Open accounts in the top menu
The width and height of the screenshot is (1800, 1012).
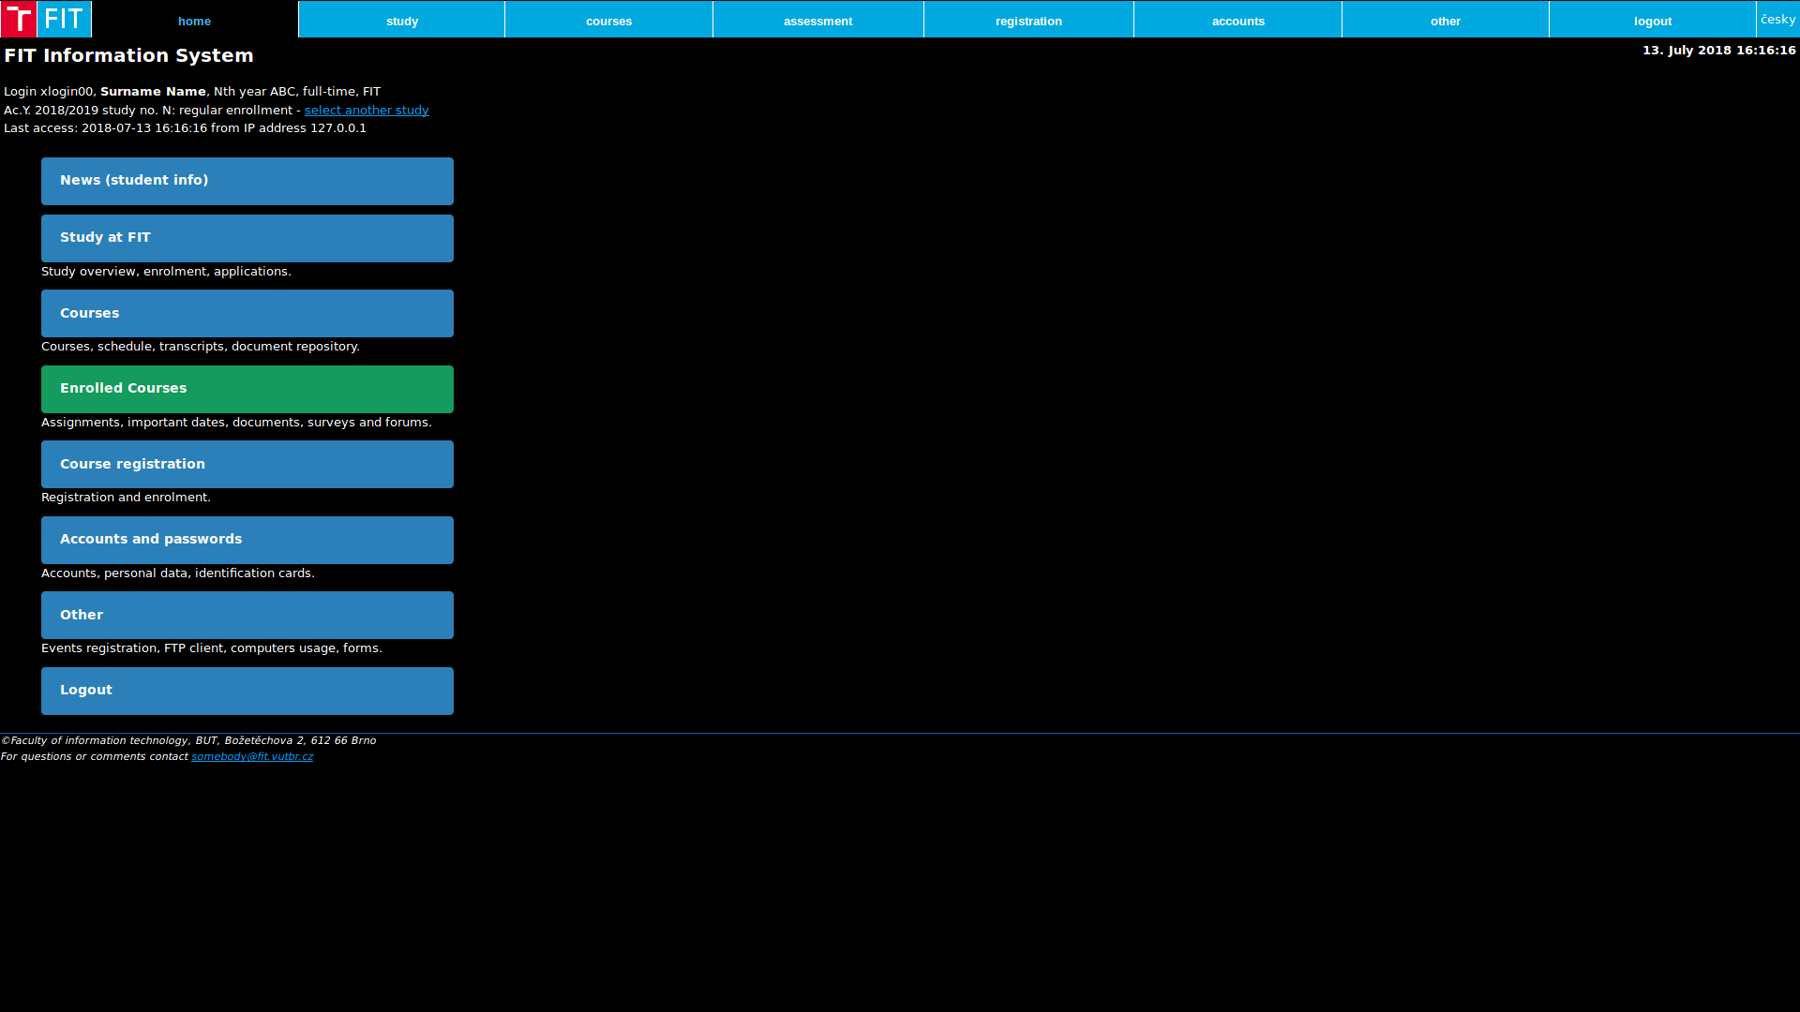(x=1237, y=21)
